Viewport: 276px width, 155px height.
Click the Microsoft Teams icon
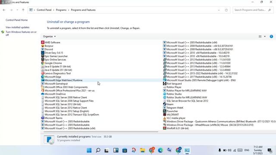coord(43,118)
